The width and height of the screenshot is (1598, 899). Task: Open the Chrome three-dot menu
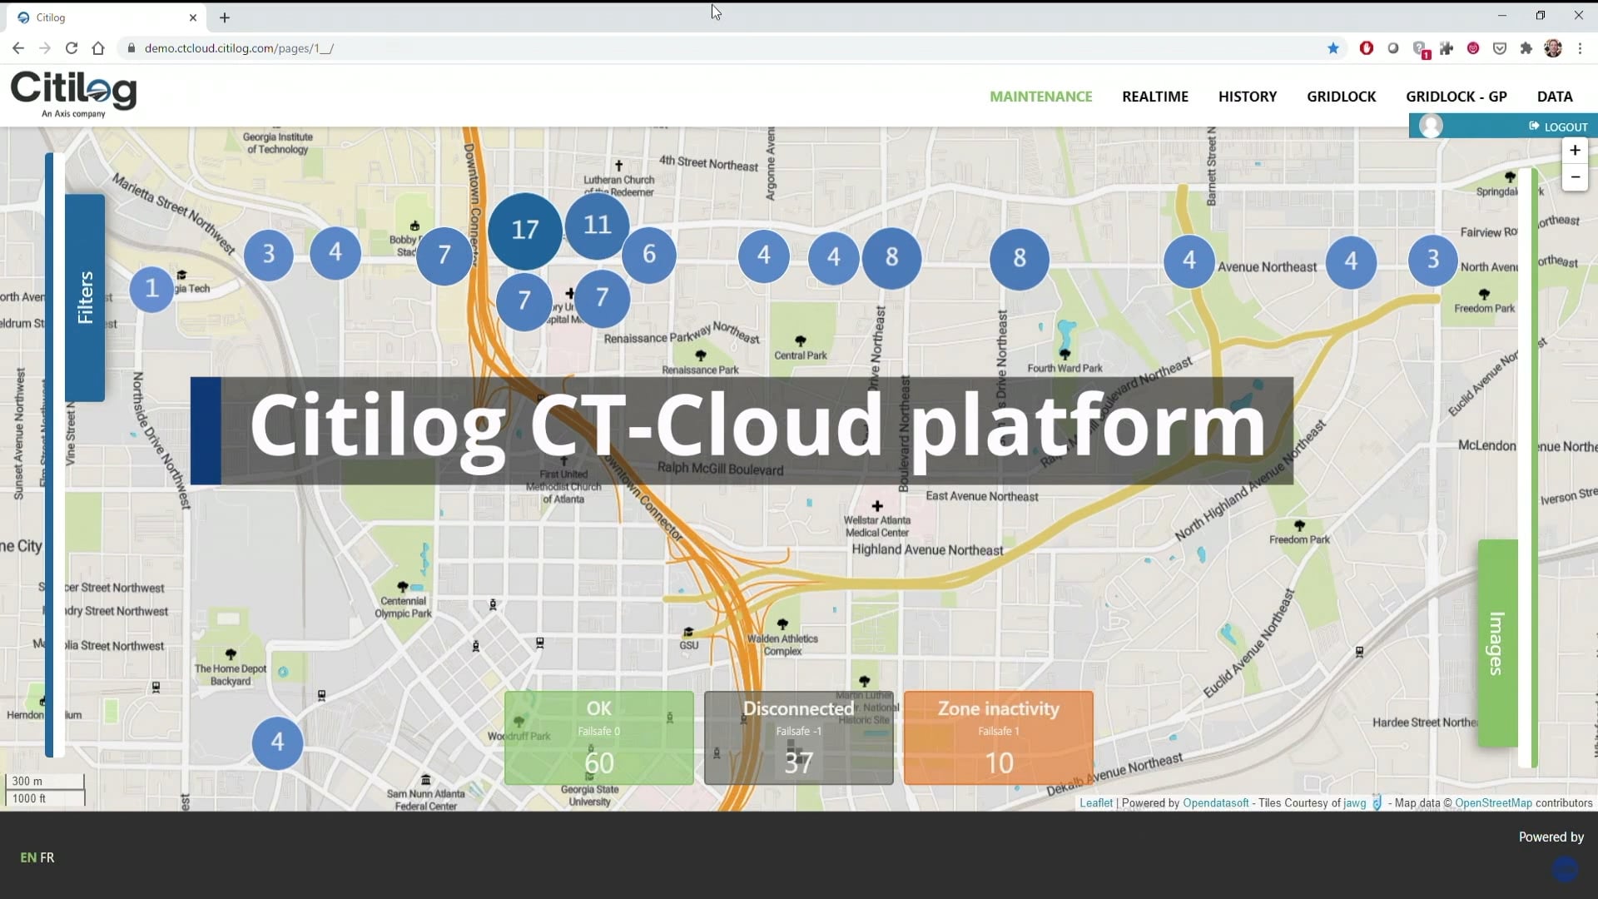[x=1580, y=48]
